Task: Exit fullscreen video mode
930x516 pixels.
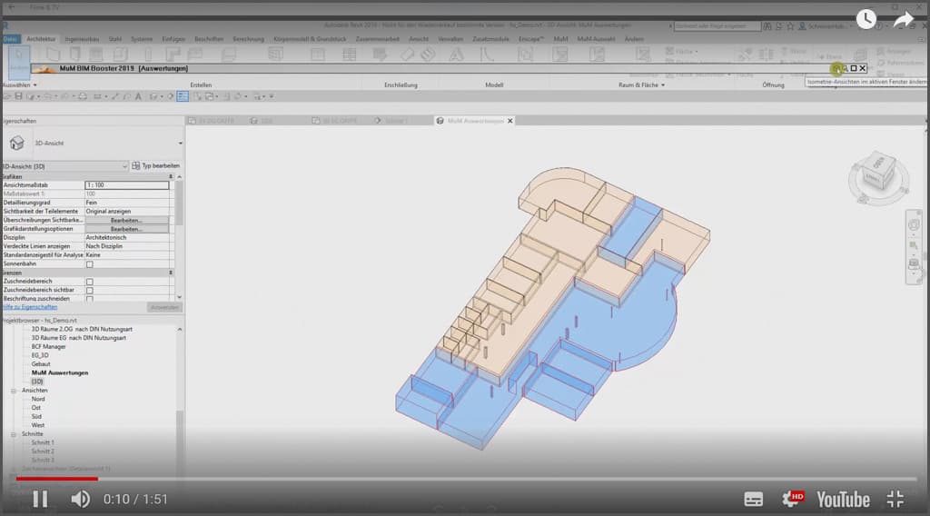Action: coord(895,499)
